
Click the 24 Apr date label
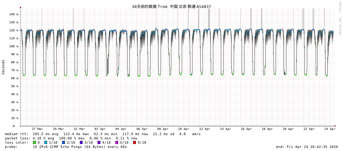point(330,129)
